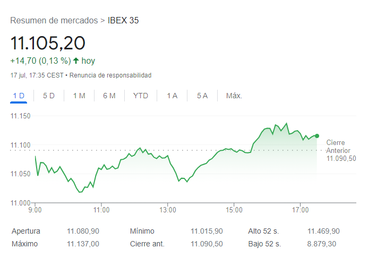Image resolution: width=368 pixels, height=257 pixels.
Task: Click the Resumen de mercados breadcrumb link
Action: (x=54, y=21)
